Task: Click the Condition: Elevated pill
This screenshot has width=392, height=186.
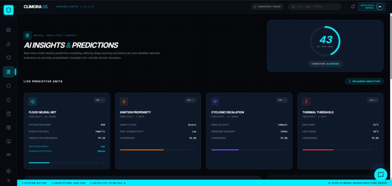Action: pos(325,64)
